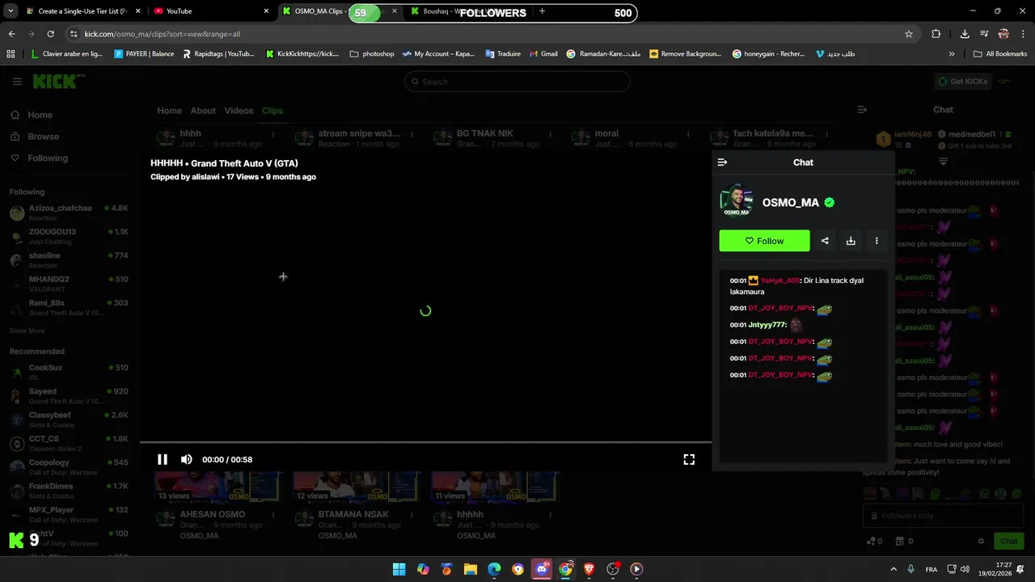Open the OSMO_MA channel avatar
The width and height of the screenshot is (1035, 582).
pos(736,201)
